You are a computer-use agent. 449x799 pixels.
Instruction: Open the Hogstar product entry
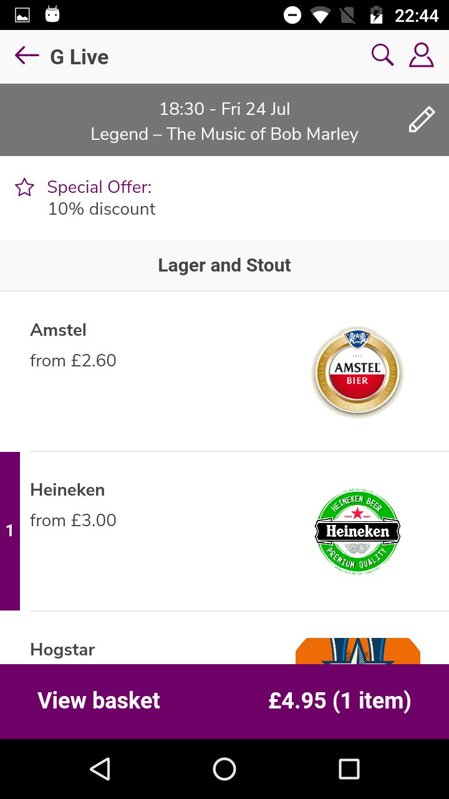coord(62,650)
